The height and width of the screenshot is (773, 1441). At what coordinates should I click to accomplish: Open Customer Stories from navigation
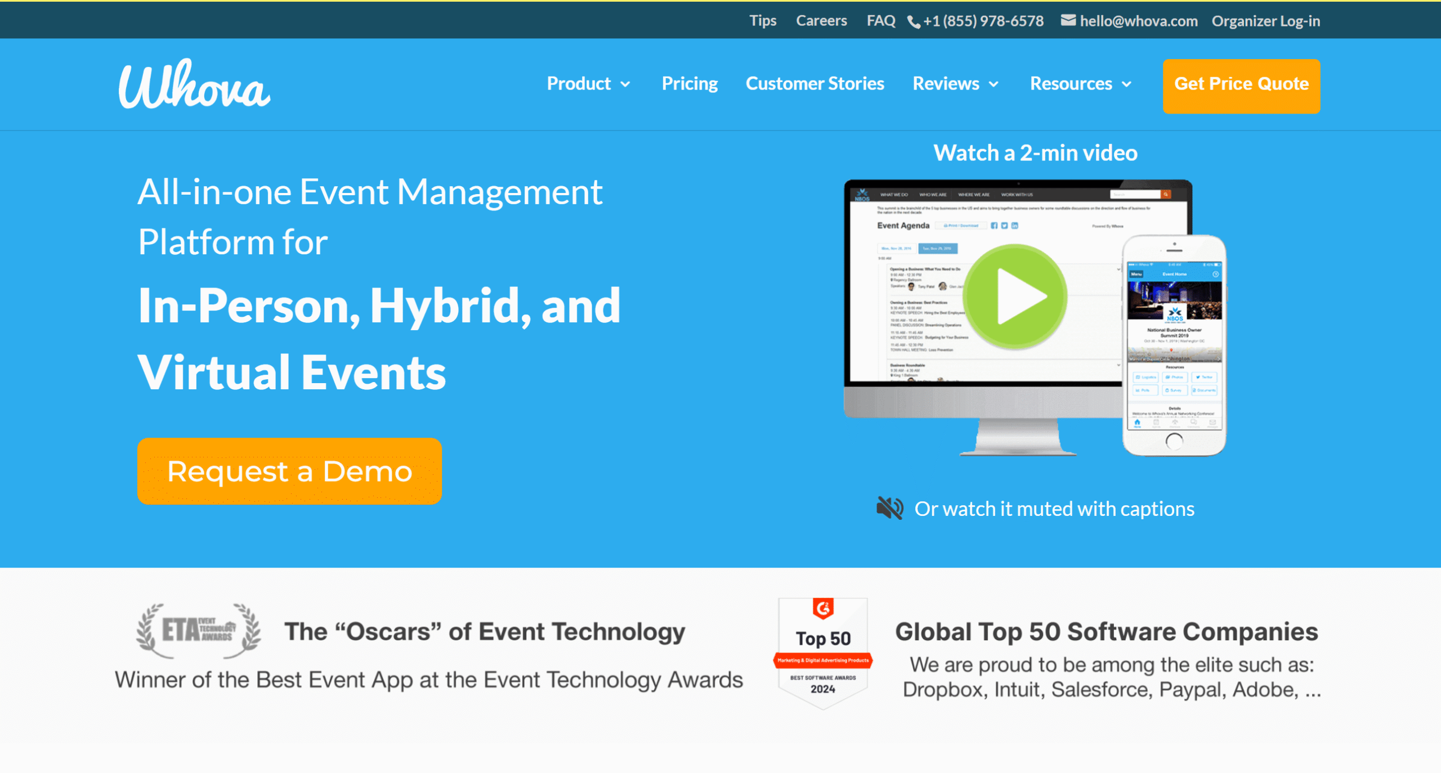pyautogui.click(x=815, y=84)
